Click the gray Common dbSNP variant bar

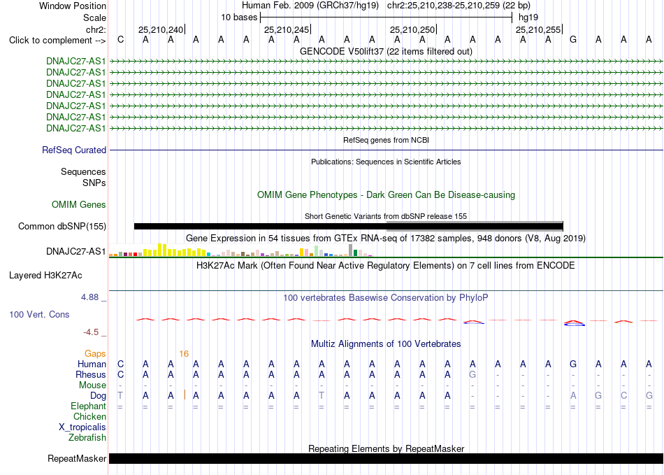click(x=475, y=225)
